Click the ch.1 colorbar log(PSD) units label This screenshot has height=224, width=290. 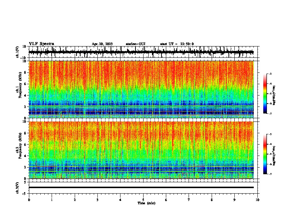(x=274, y=95)
